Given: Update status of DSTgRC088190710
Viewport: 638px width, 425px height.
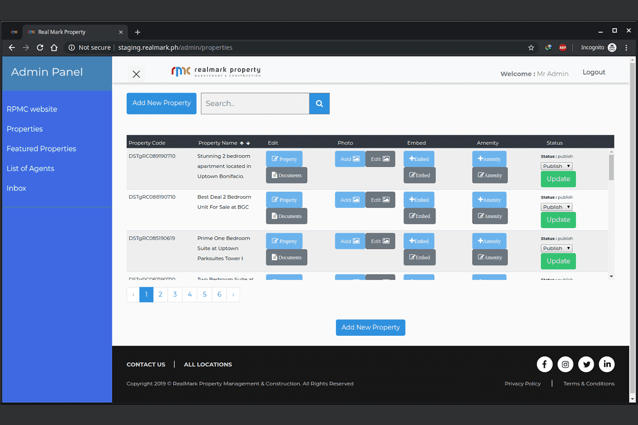Looking at the screenshot, I should point(558,220).
